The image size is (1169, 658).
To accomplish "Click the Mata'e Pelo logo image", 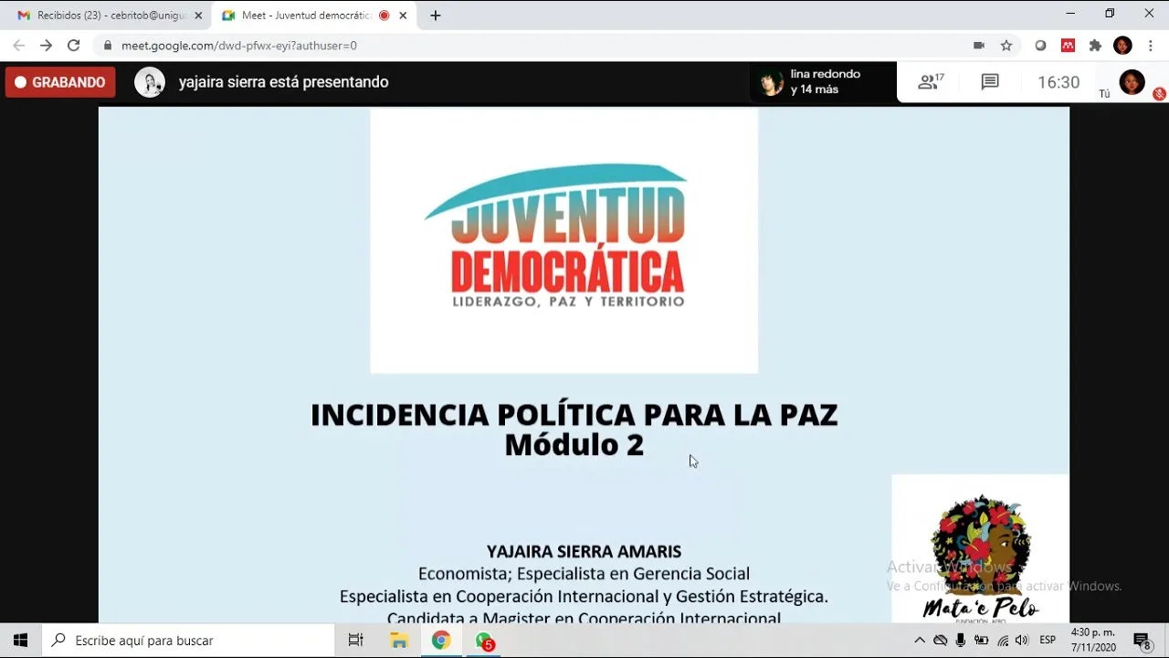I will [981, 548].
